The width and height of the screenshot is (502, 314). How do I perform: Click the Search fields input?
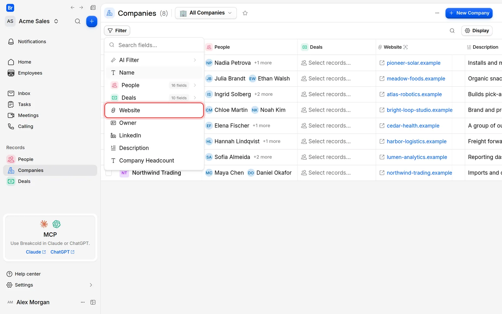[154, 45]
